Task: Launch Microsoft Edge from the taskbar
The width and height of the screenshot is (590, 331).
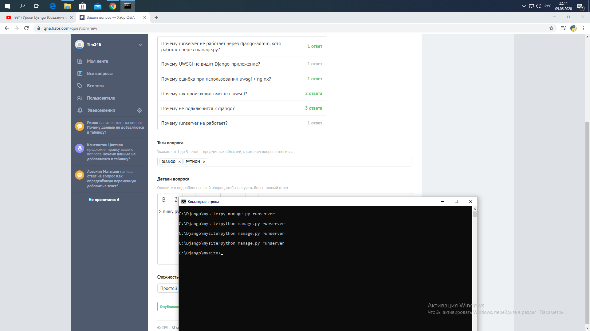Action: [x=53, y=6]
